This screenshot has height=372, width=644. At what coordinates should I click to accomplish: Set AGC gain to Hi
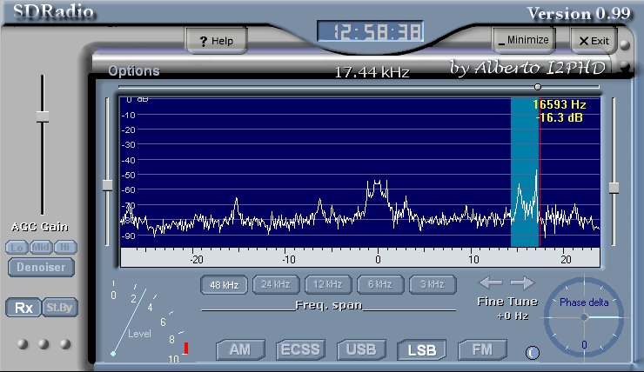coord(64,247)
